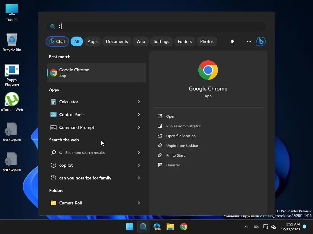313x234 pixels.
Task: Expand copilot suggestion chevron
Action: click(x=139, y=165)
